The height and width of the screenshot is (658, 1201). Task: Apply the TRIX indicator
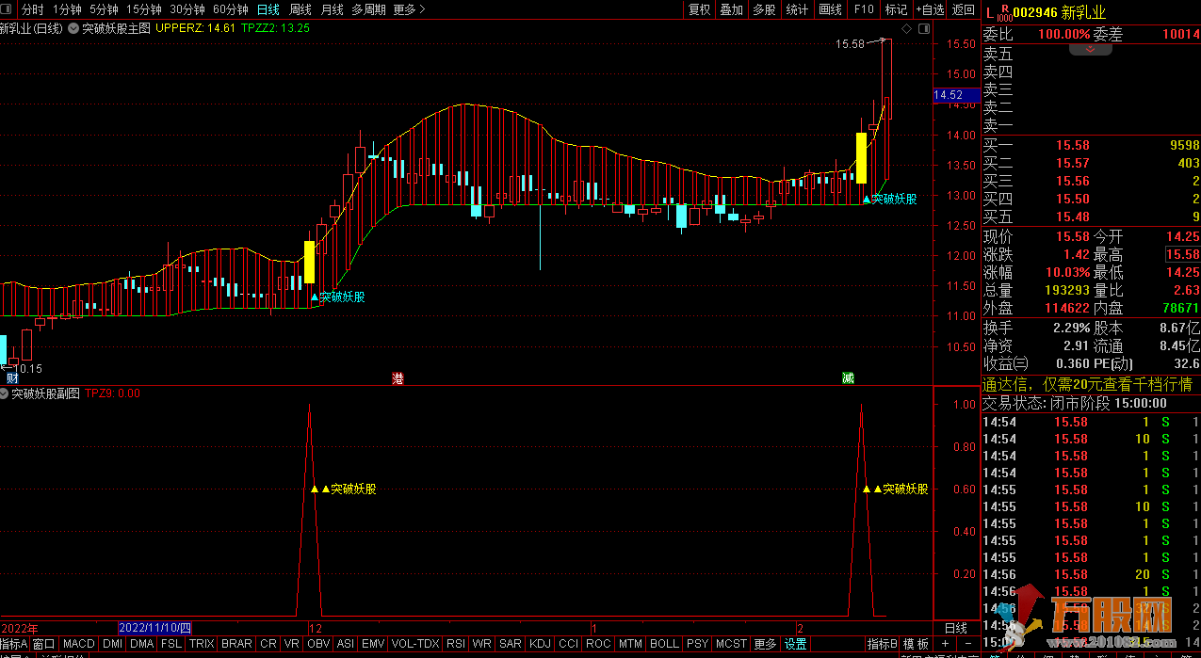(202, 644)
